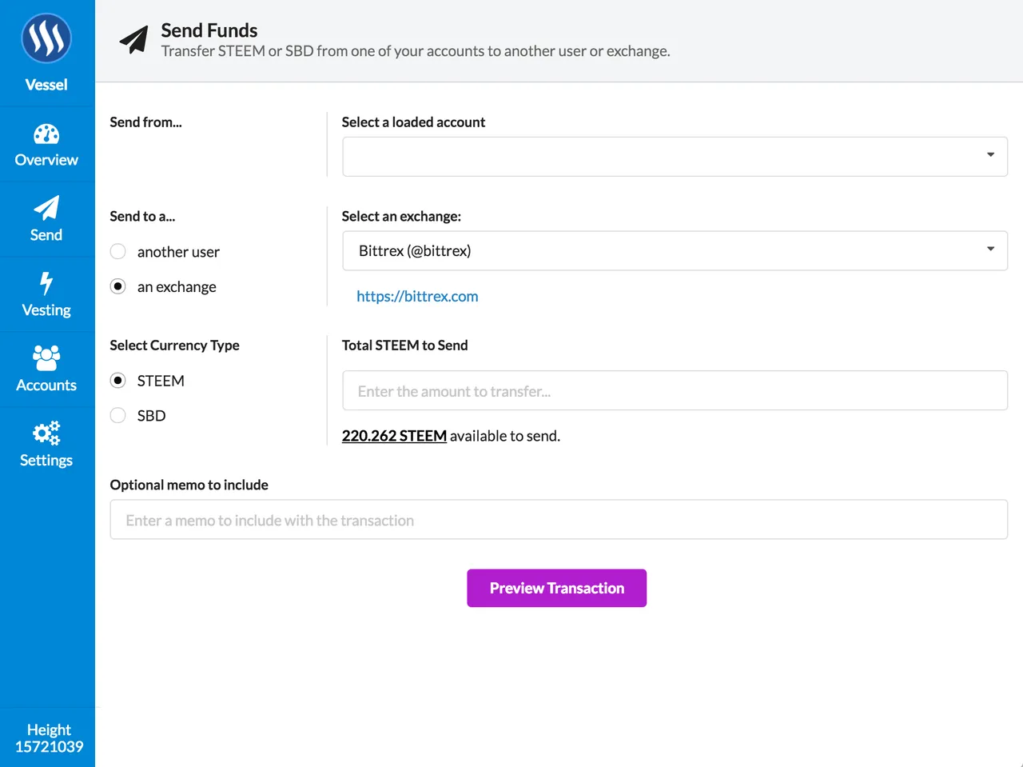Click the 'Transfer STEEM or SBD' description text

416,51
